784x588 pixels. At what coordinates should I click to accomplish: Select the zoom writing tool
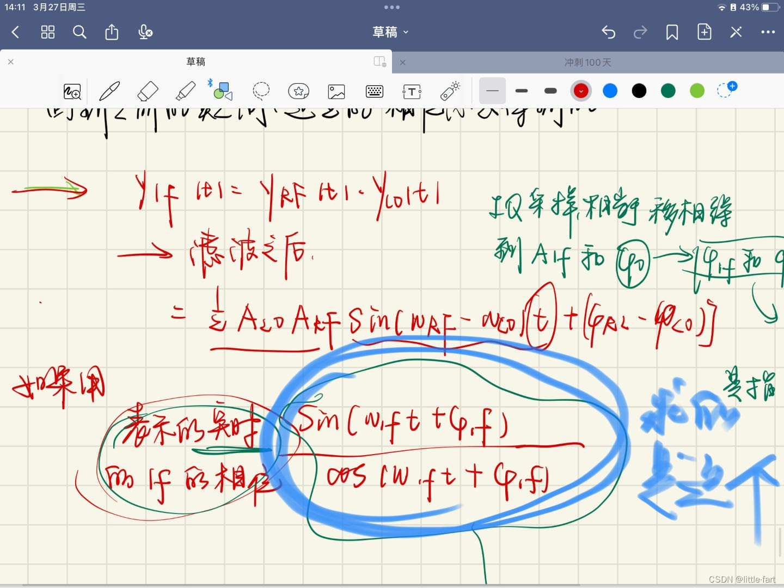click(x=72, y=91)
